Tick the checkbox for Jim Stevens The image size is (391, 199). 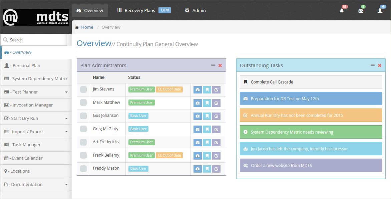83,89
